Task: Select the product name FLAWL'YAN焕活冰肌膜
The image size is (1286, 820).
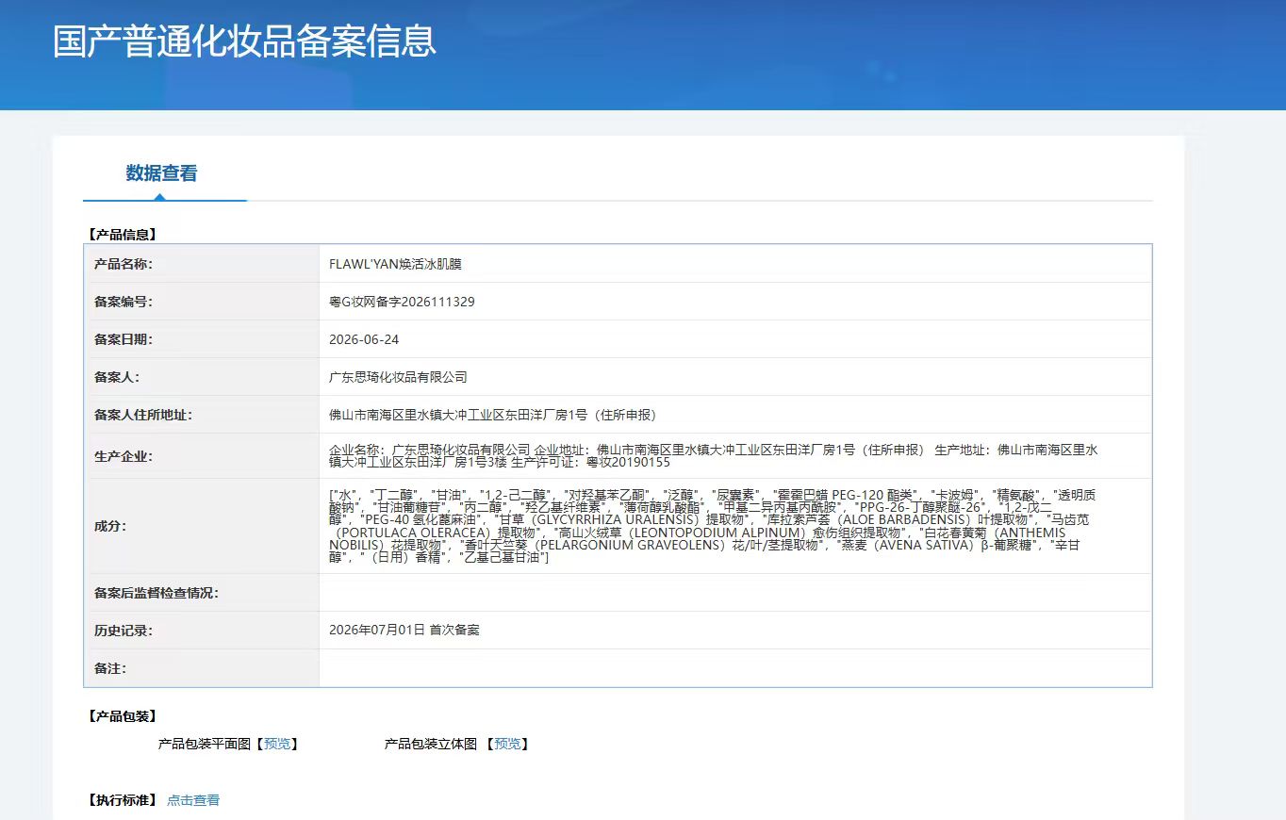Action: pyautogui.click(x=395, y=264)
